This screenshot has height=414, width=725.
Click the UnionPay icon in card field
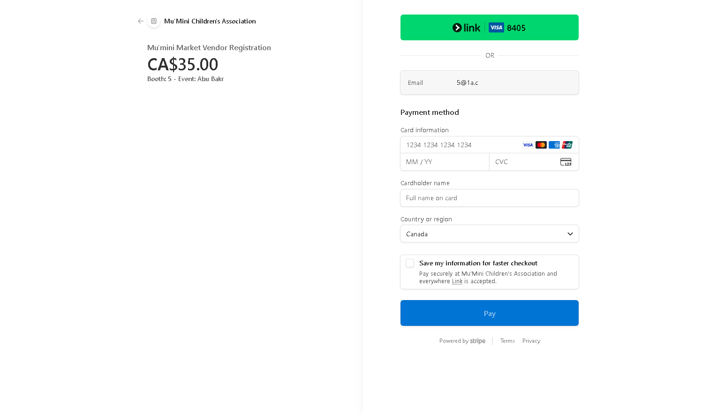click(567, 145)
